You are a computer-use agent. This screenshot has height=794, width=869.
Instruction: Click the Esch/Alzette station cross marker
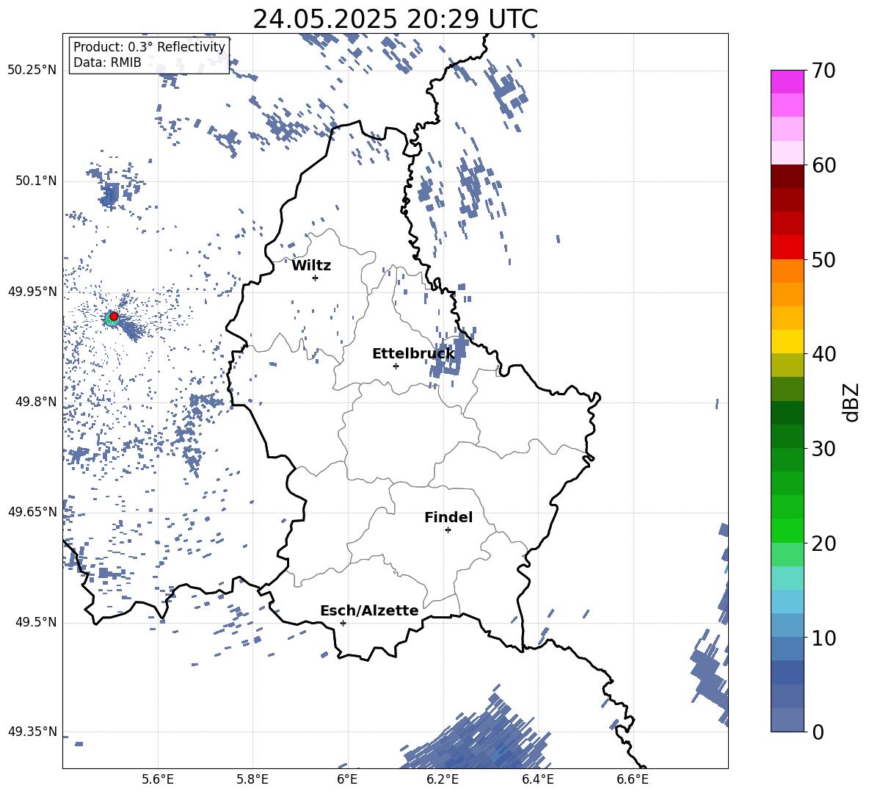coord(343,623)
